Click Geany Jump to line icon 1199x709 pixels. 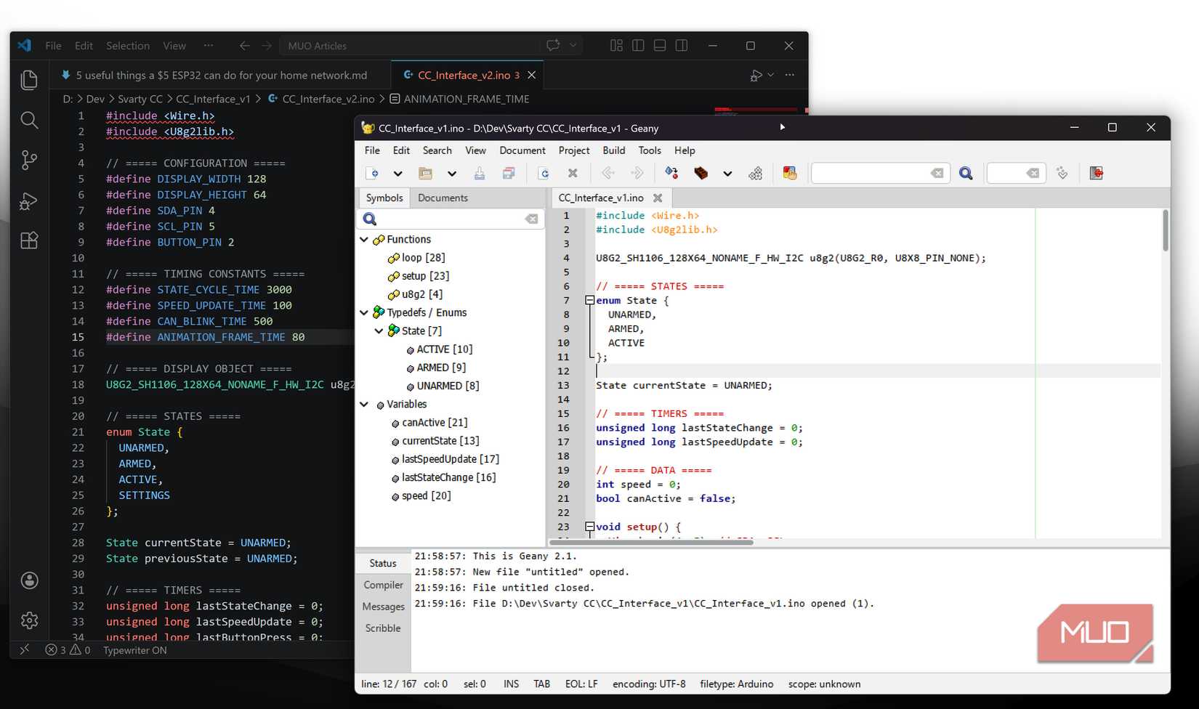[x=1062, y=173]
